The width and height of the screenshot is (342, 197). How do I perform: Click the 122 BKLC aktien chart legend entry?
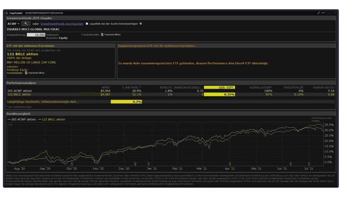(52, 119)
